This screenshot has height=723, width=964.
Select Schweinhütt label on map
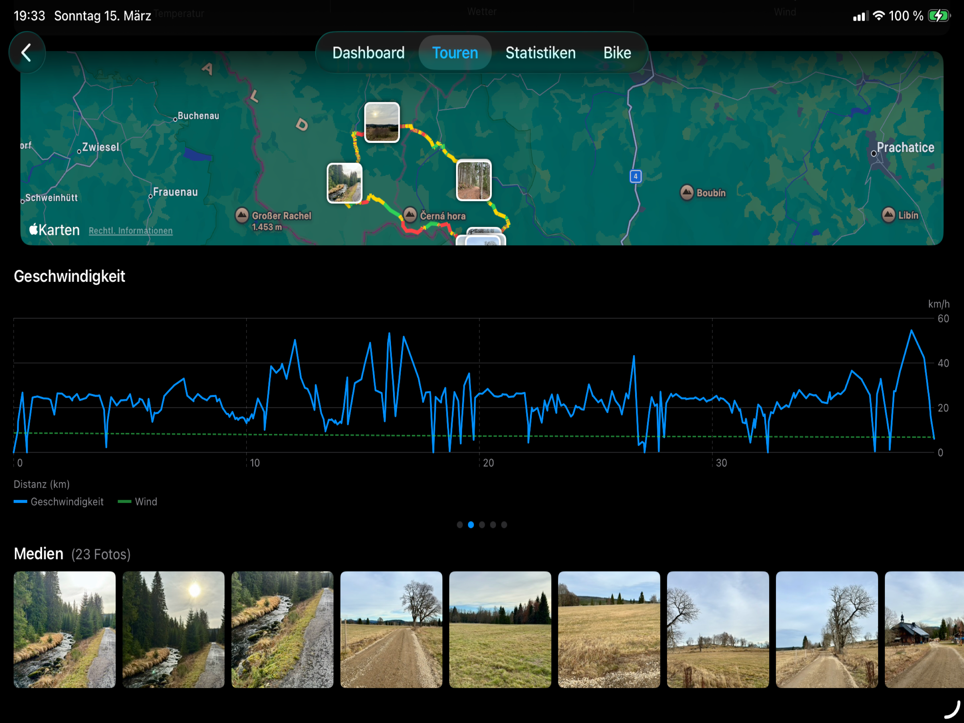click(51, 198)
